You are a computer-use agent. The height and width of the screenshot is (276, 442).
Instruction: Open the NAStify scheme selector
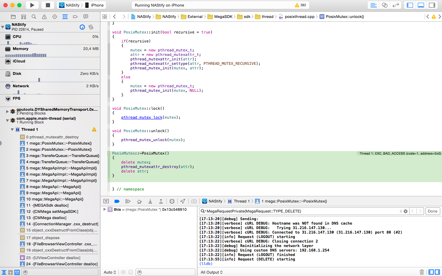[x=70, y=5]
